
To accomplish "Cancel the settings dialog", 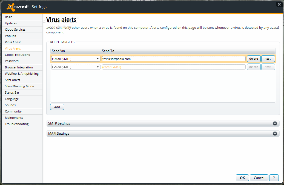I will point(259,178).
